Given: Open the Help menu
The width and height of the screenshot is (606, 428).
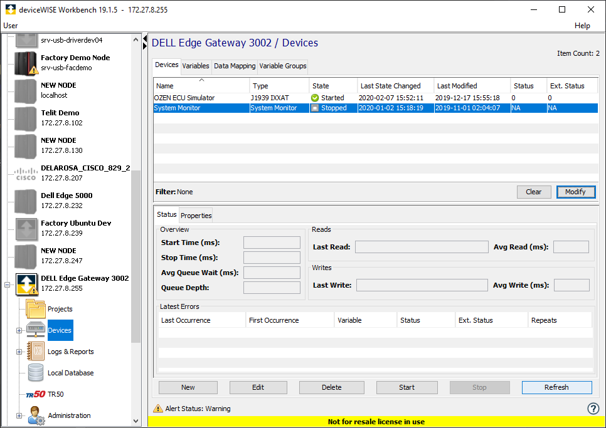Looking at the screenshot, I should coord(582,26).
